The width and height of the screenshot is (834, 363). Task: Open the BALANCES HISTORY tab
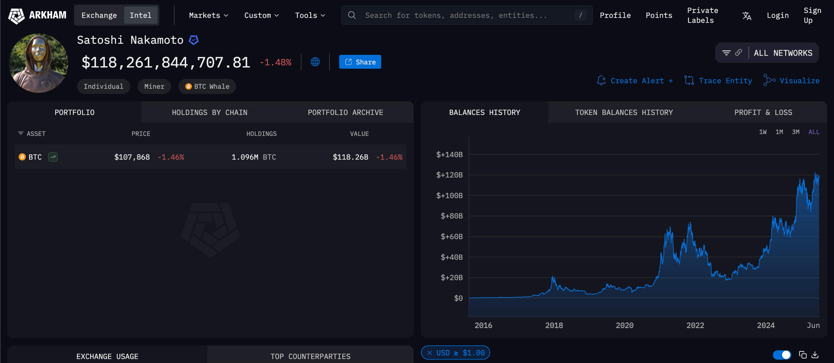coord(484,112)
